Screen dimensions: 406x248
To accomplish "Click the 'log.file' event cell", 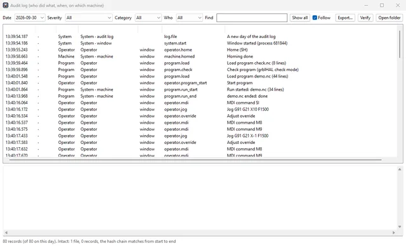I will pos(171,37).
